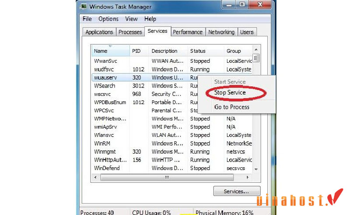Switch to the Networking tab
350x215 pixels.
pos(221,32)
